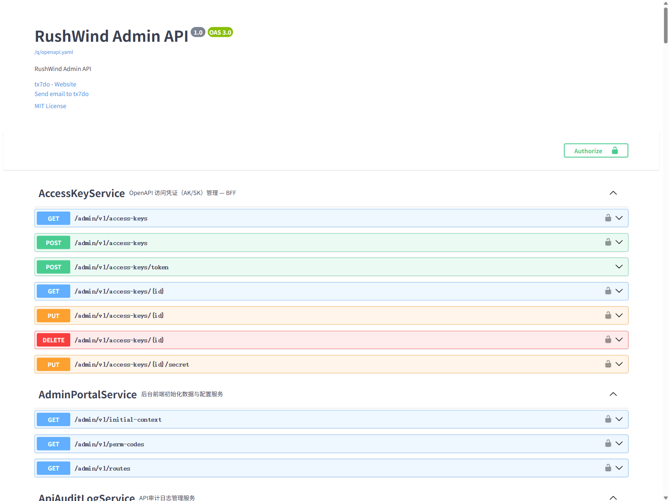This screenshot has width=669, height=501.
Task: Expand POST access-keys/token with chevron
Action: 619,267
